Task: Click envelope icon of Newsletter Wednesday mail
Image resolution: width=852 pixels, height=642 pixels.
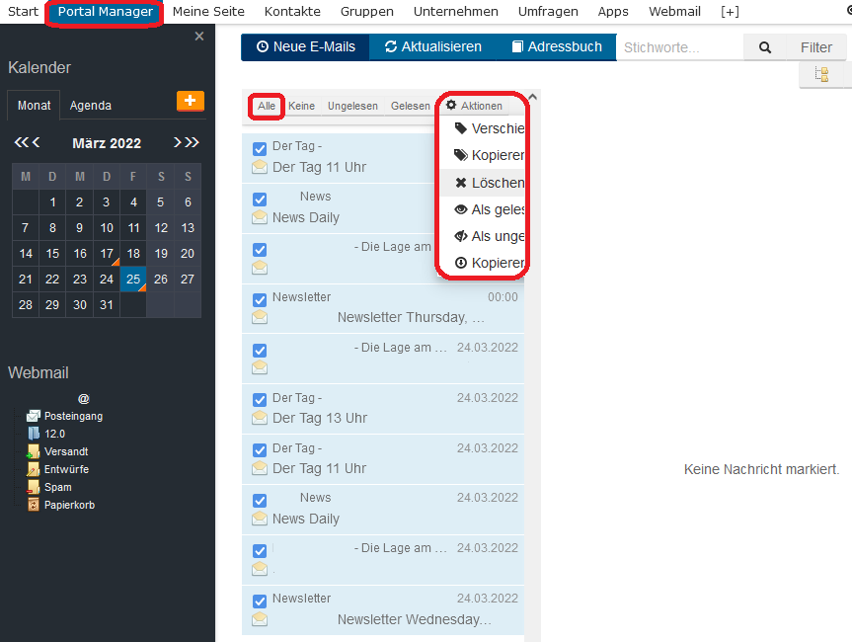Action: (x=260, y=618)
